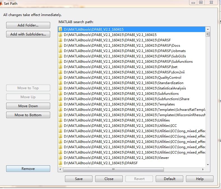Click the horizontal scrollbar left arrow
Viewport: 221px width, 189px height.
(x=60, y=169)
